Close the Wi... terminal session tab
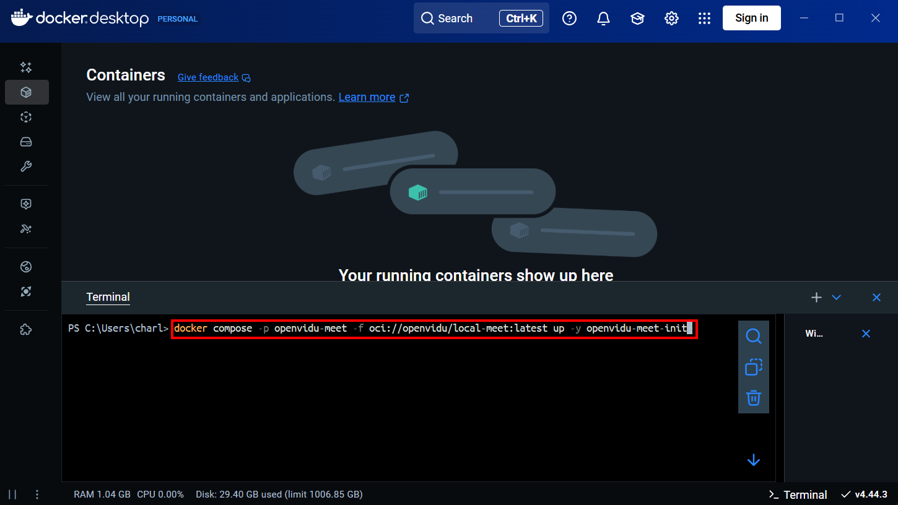 (x=866, y=334)
